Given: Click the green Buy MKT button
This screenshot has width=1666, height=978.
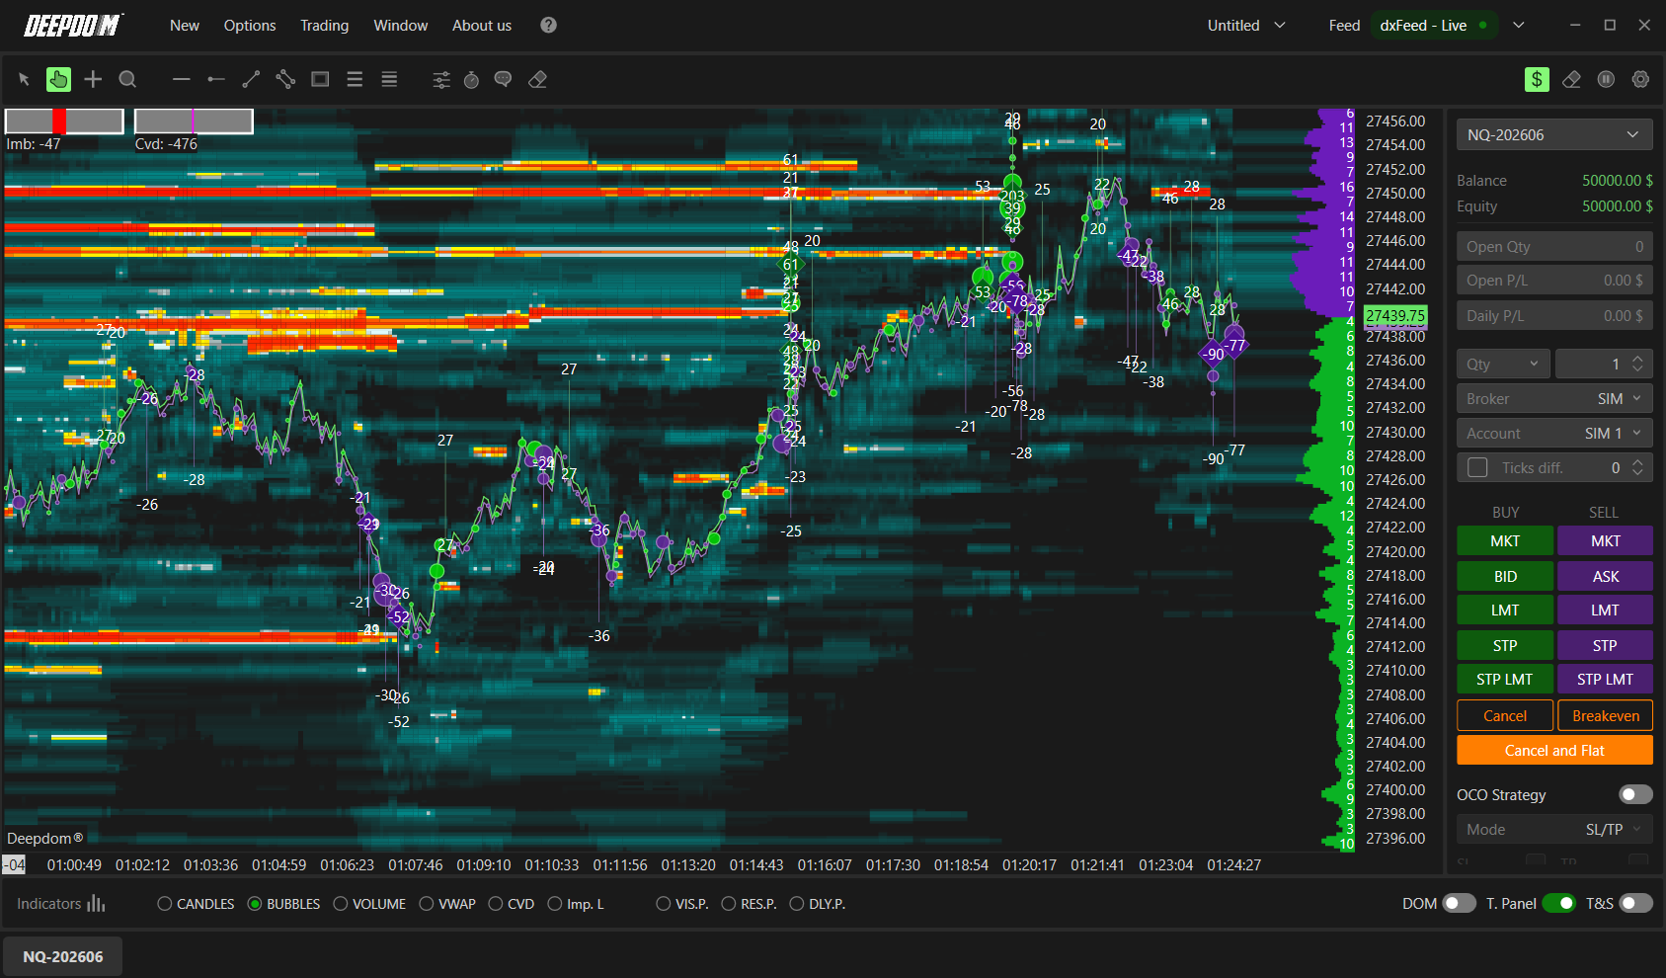Looking at the screenshot, I should click(1505, 541).
